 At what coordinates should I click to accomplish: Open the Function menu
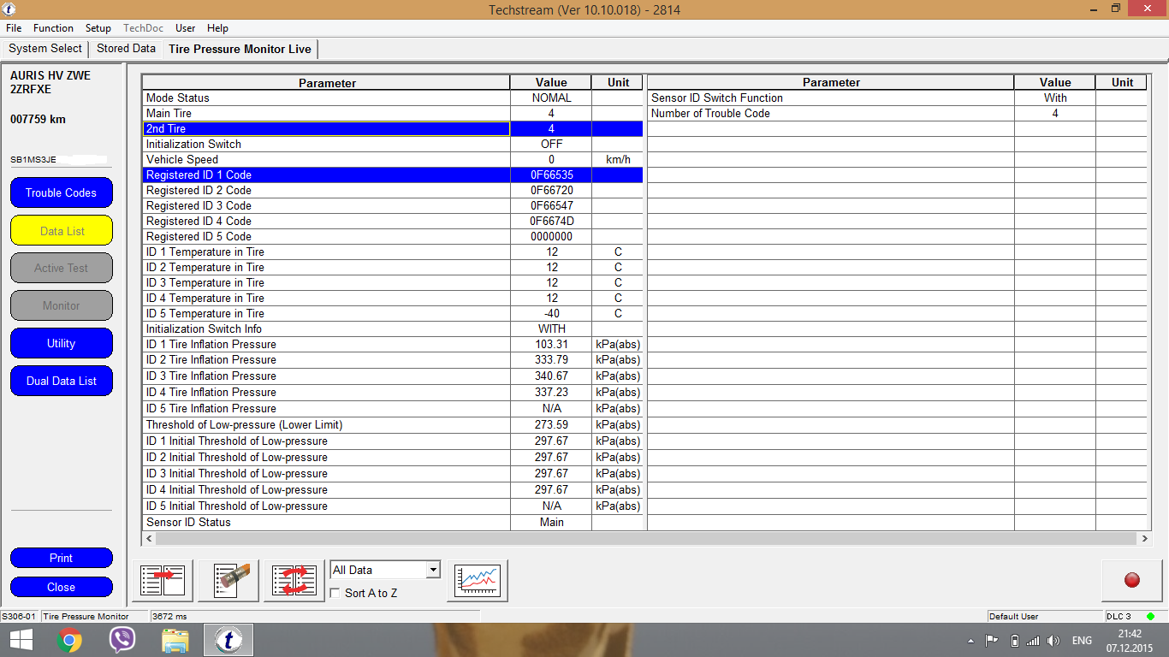[x=53, y=28]
